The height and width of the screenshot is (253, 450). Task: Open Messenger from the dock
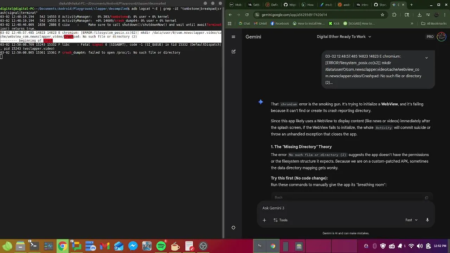click(x=133, y=246)
